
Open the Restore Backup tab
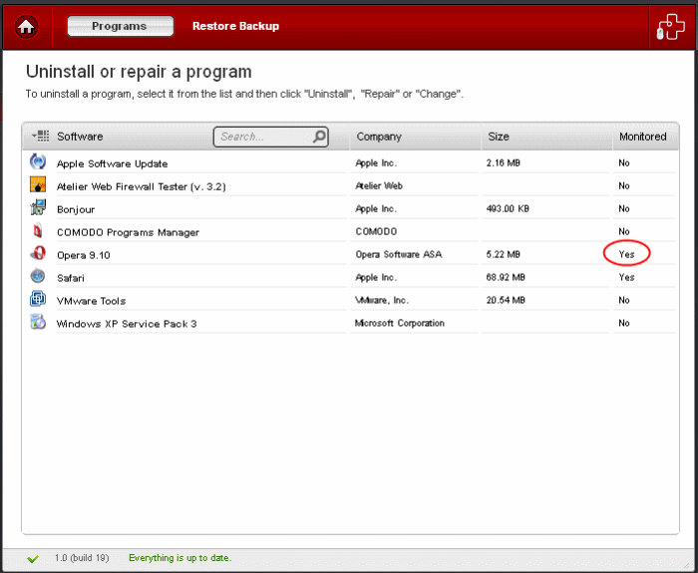click(235, 26)
